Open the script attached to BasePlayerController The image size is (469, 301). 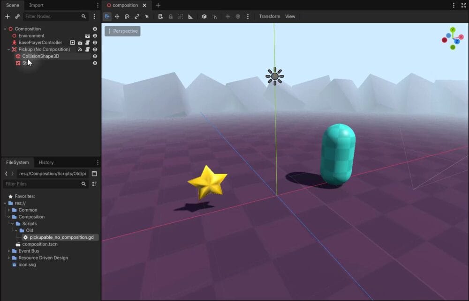click(87, 43)
